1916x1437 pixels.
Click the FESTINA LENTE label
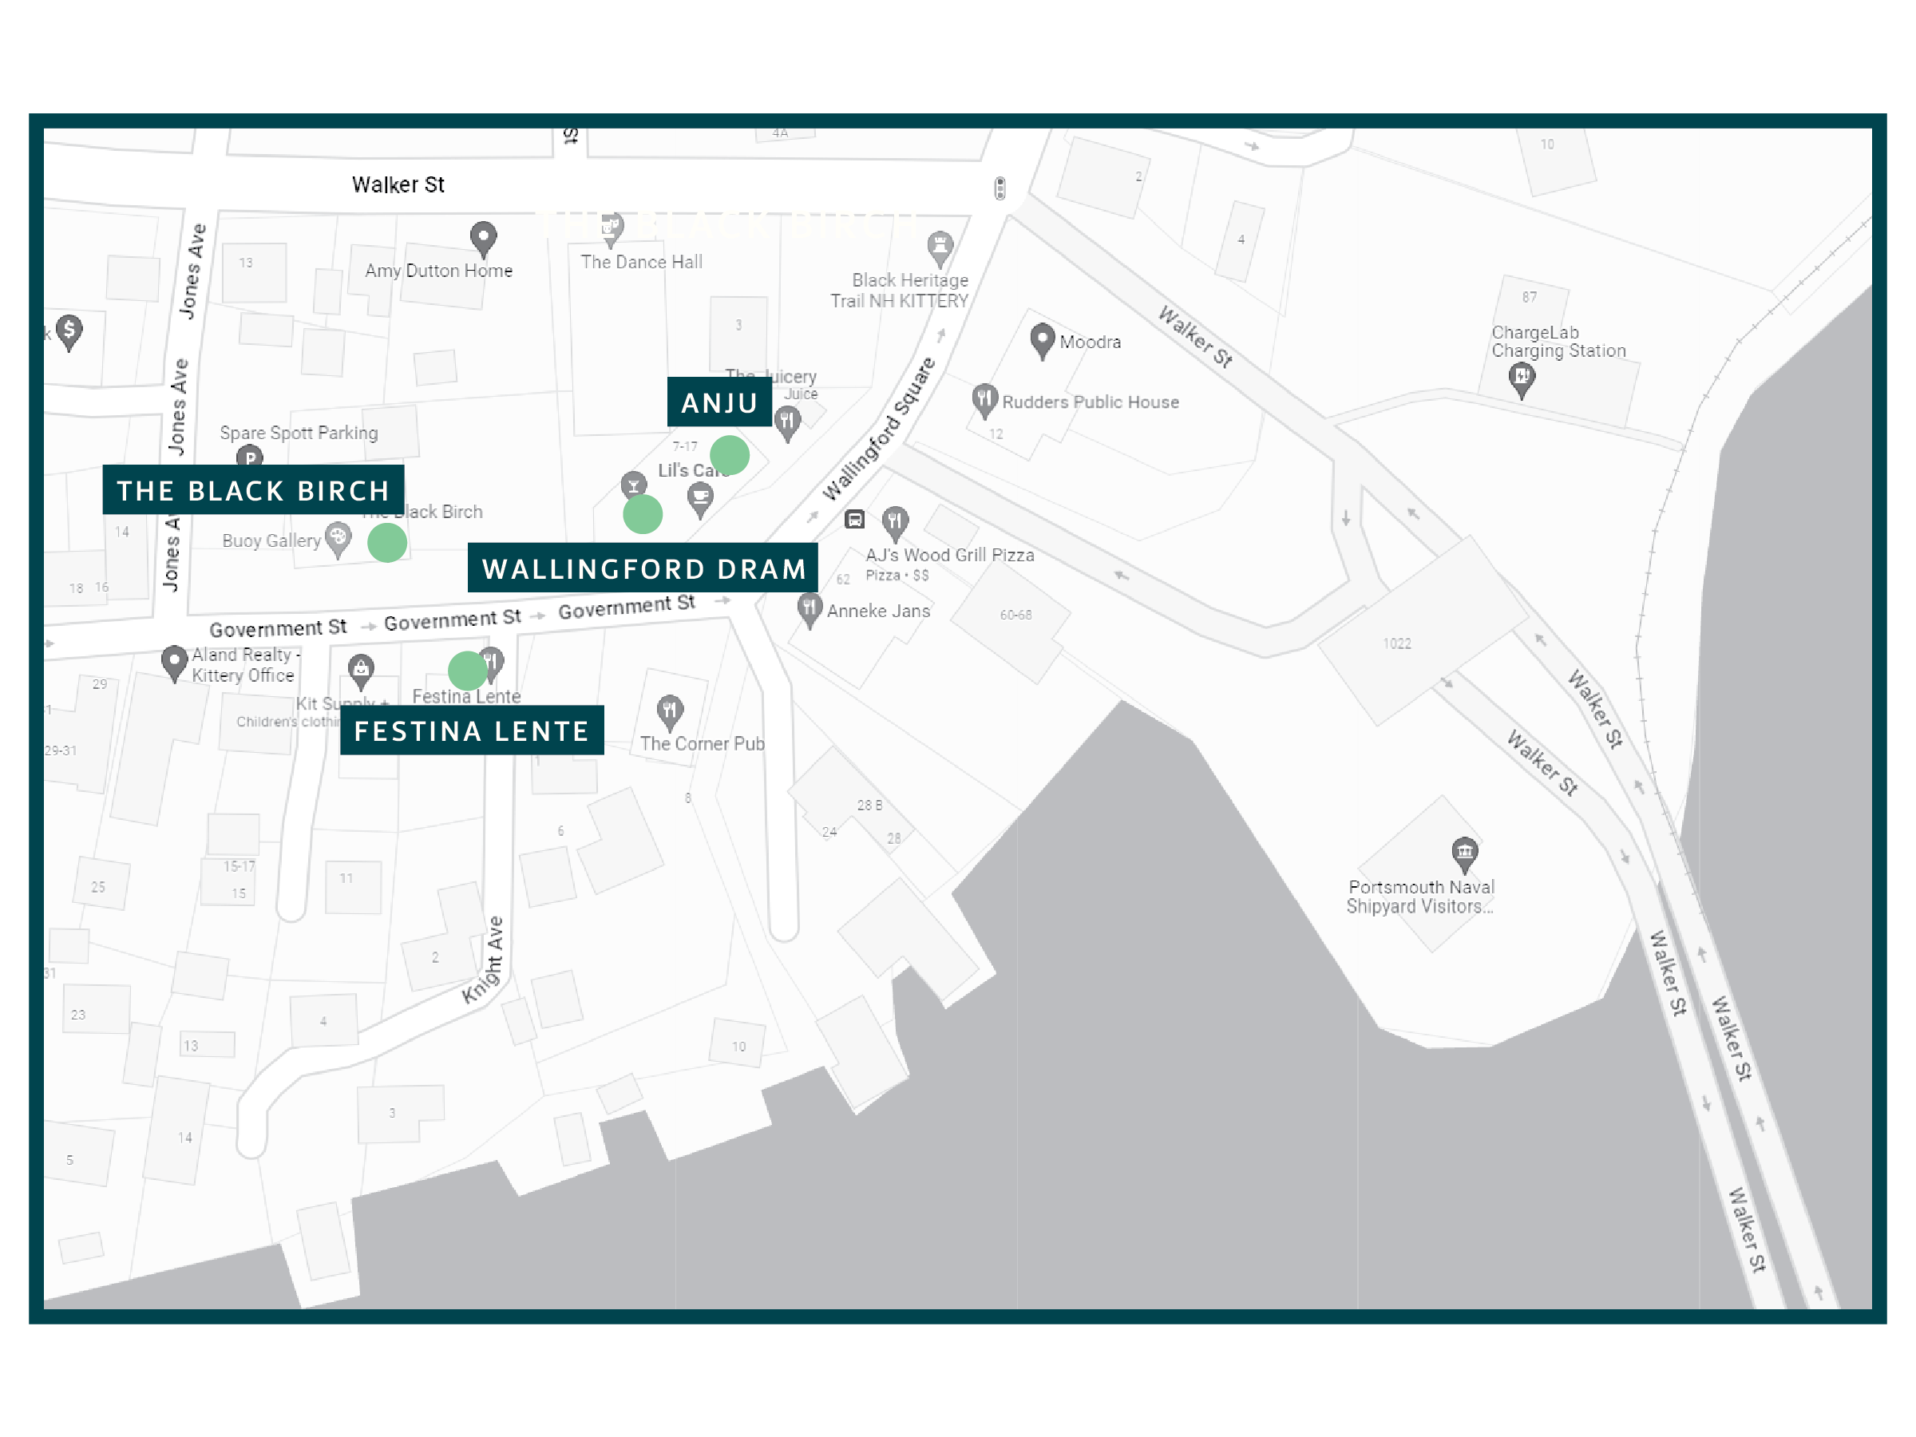point(471,730)
